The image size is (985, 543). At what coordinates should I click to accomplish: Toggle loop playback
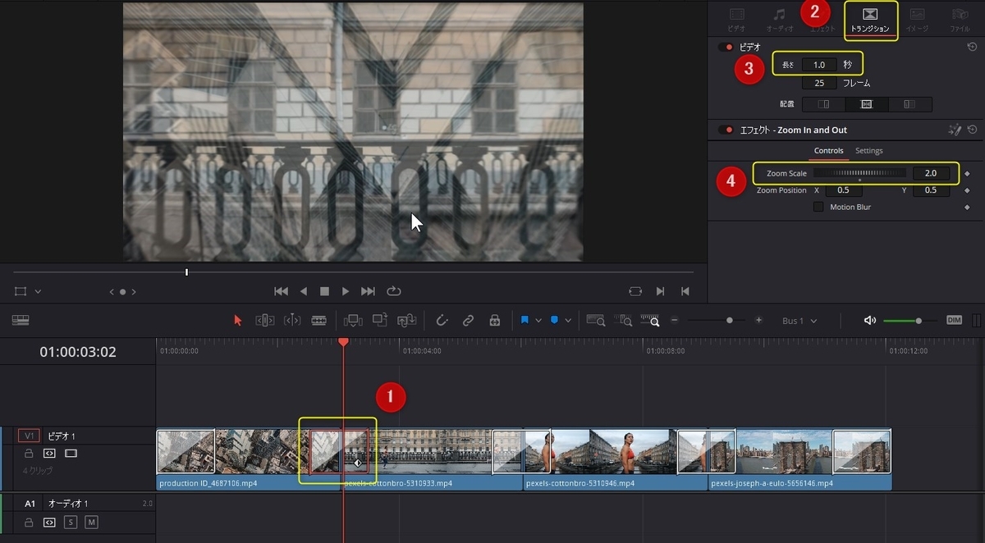pyautogui.click(x=393, y=291)
